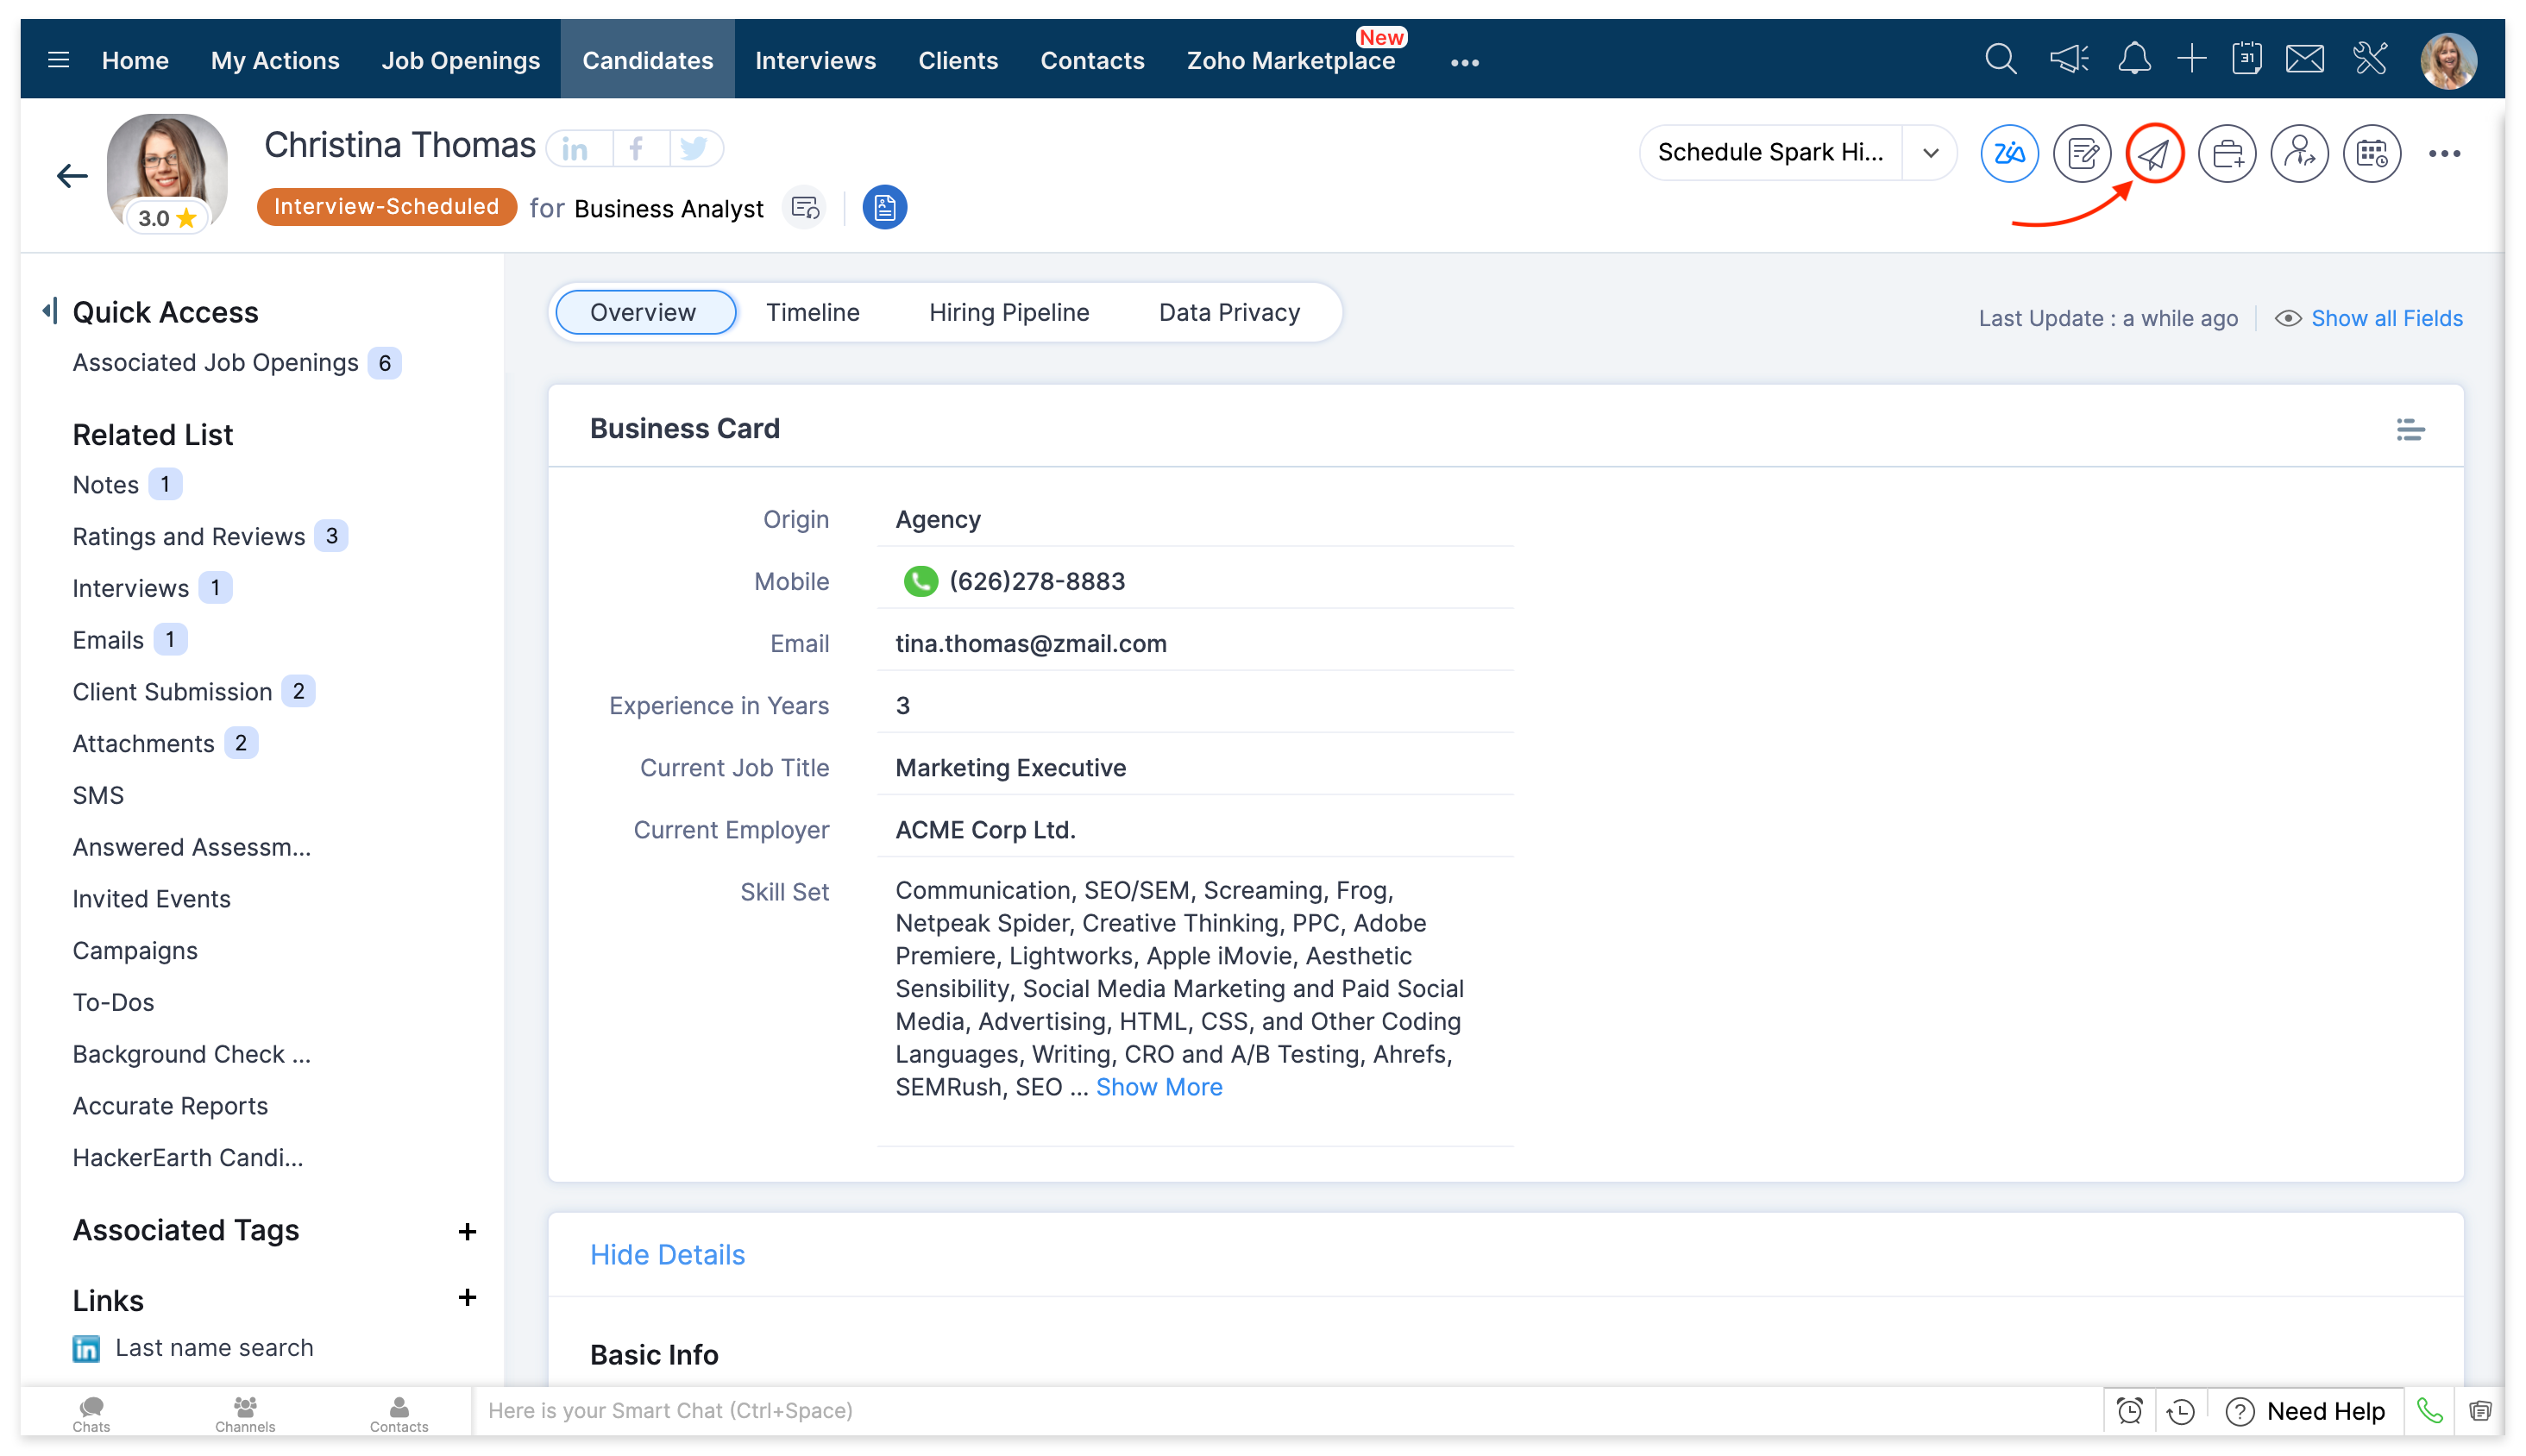Click Show More in Skill Set
2526x1456 pixels.
pyautogui.click(x=1158, y=1087)
